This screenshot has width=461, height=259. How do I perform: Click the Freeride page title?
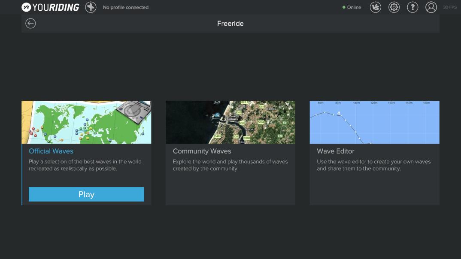(x=230, y=24)
